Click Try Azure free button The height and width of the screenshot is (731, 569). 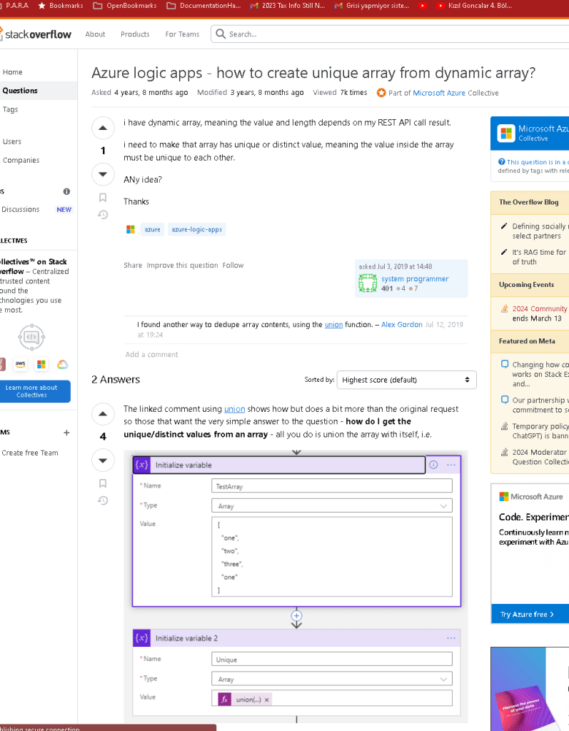tap(530, 614)
